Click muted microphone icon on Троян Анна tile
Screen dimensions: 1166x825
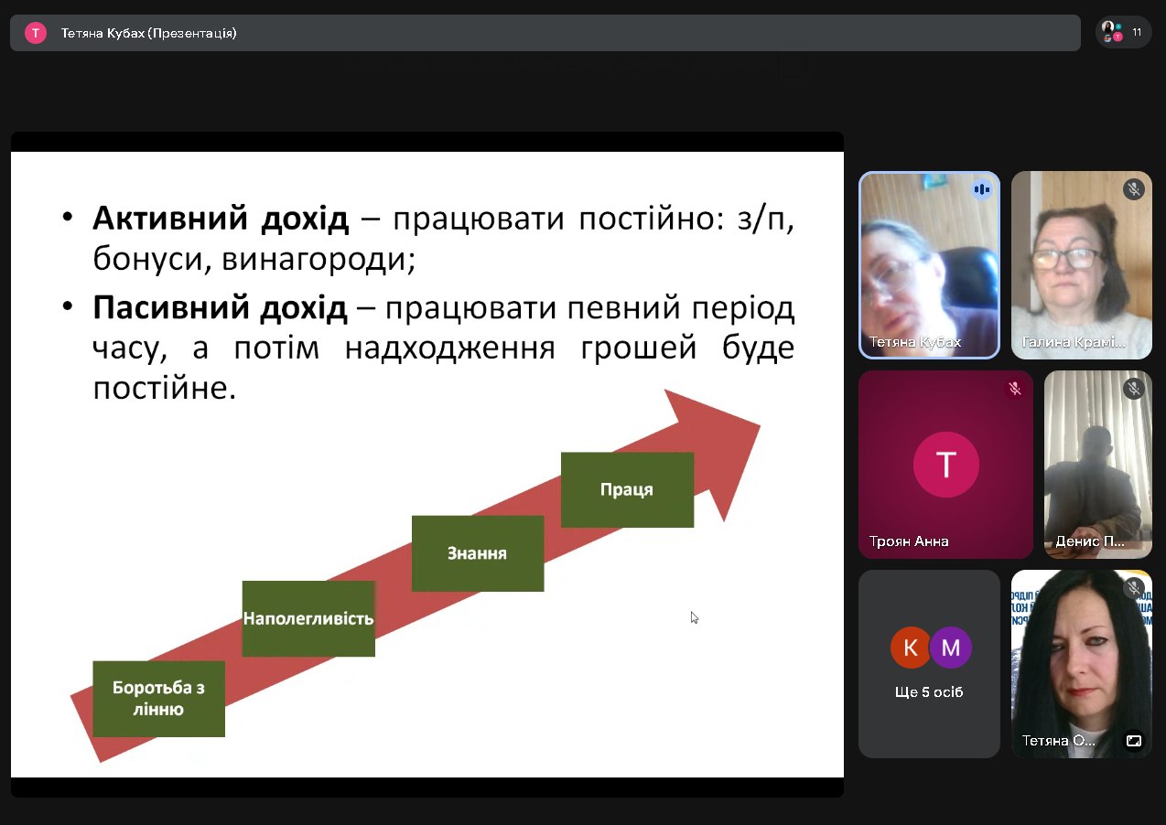tap(1014, 389)
